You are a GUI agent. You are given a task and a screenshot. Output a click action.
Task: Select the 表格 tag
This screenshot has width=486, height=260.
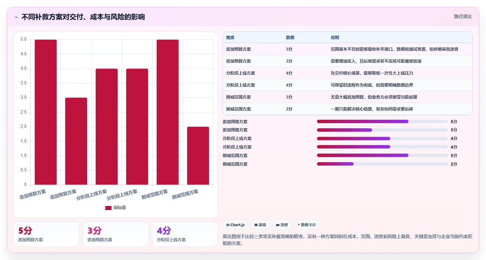pyautogui.click(x=260, y=225)
